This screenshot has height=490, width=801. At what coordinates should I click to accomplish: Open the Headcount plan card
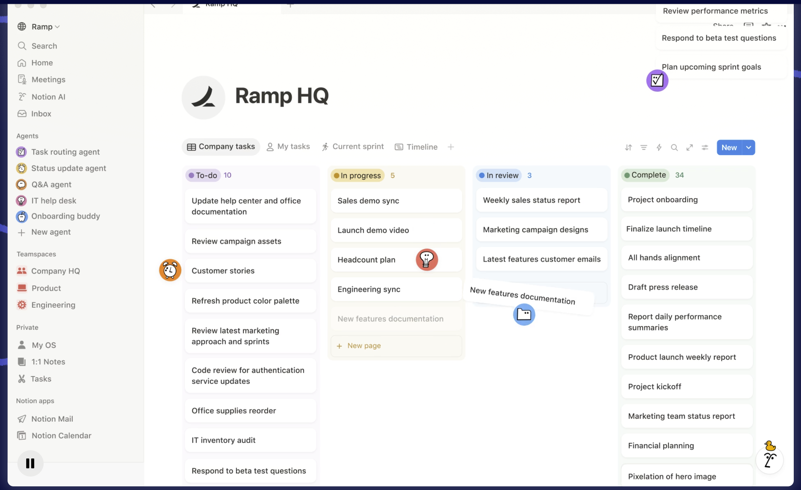click(396, 260)
